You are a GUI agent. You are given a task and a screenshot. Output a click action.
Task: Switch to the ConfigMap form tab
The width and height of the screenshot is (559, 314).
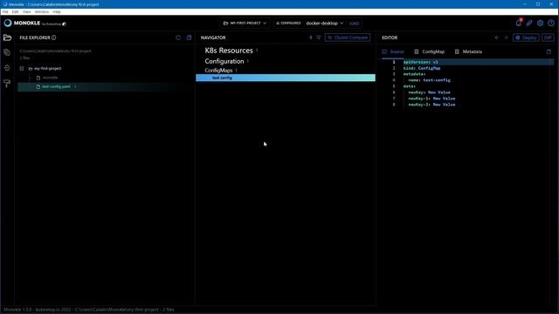429,51
